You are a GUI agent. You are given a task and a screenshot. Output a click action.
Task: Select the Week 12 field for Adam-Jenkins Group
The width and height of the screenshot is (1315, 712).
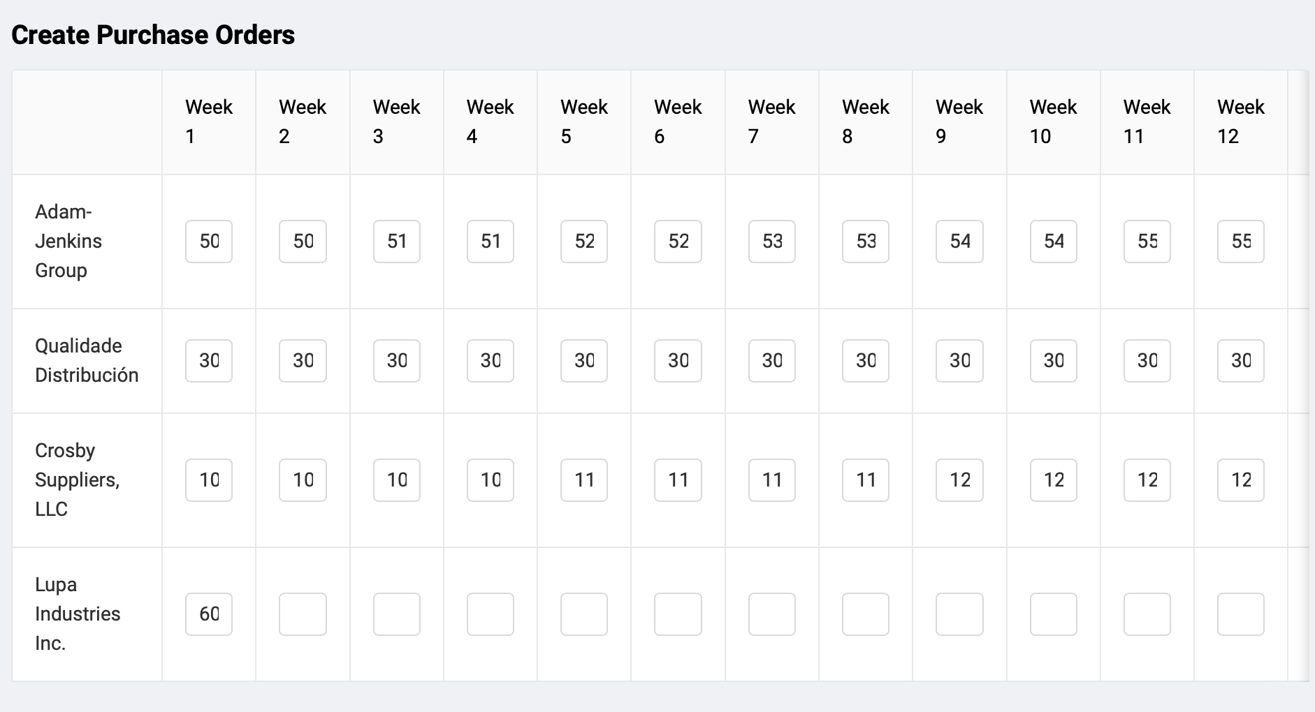1240,241
